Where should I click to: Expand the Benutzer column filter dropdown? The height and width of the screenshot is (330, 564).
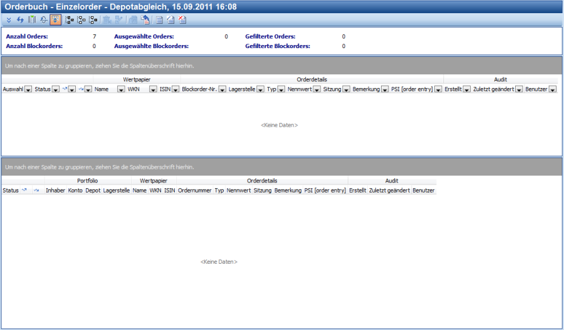click(552, 90)
